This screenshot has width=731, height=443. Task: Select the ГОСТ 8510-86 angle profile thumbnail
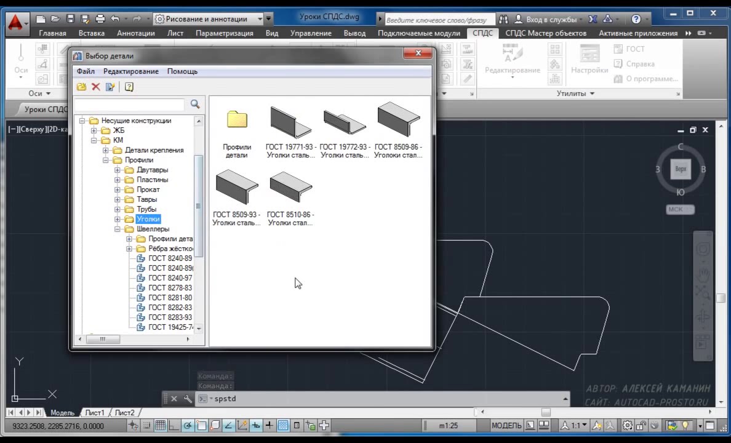(x=290, y=198)
